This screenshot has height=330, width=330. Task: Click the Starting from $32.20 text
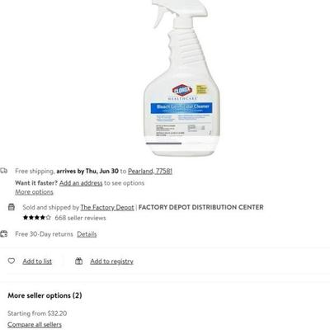tap(37, 313)
